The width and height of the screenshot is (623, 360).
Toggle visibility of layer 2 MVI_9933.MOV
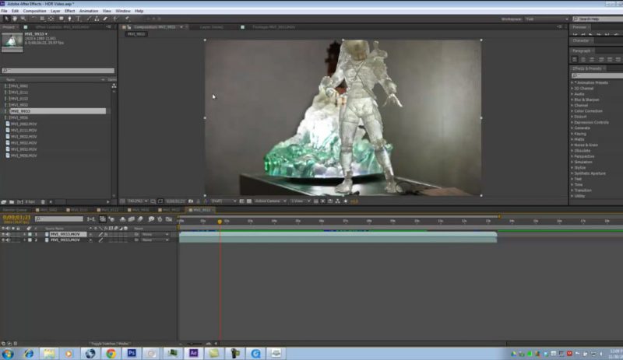[4, 240]
